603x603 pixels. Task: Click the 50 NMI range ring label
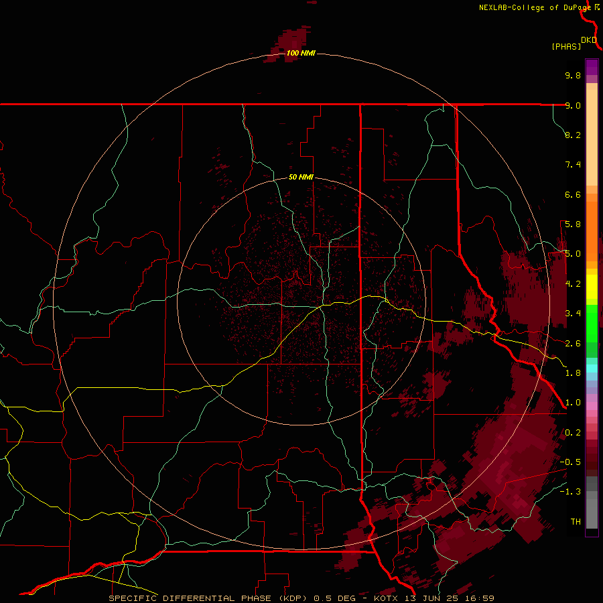(301, 178)
